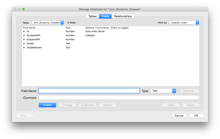Click the reorder handle beside Grade field
This screenshot has height=139, width=220.
tap(24, 44)
